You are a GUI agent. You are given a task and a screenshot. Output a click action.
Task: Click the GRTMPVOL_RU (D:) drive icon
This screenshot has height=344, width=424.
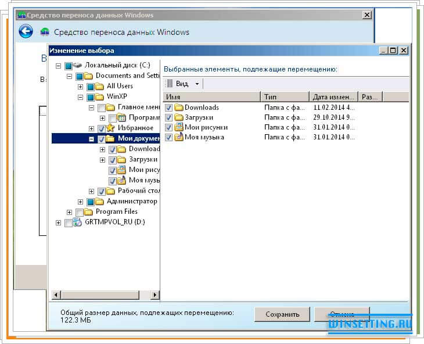point(77,223)
